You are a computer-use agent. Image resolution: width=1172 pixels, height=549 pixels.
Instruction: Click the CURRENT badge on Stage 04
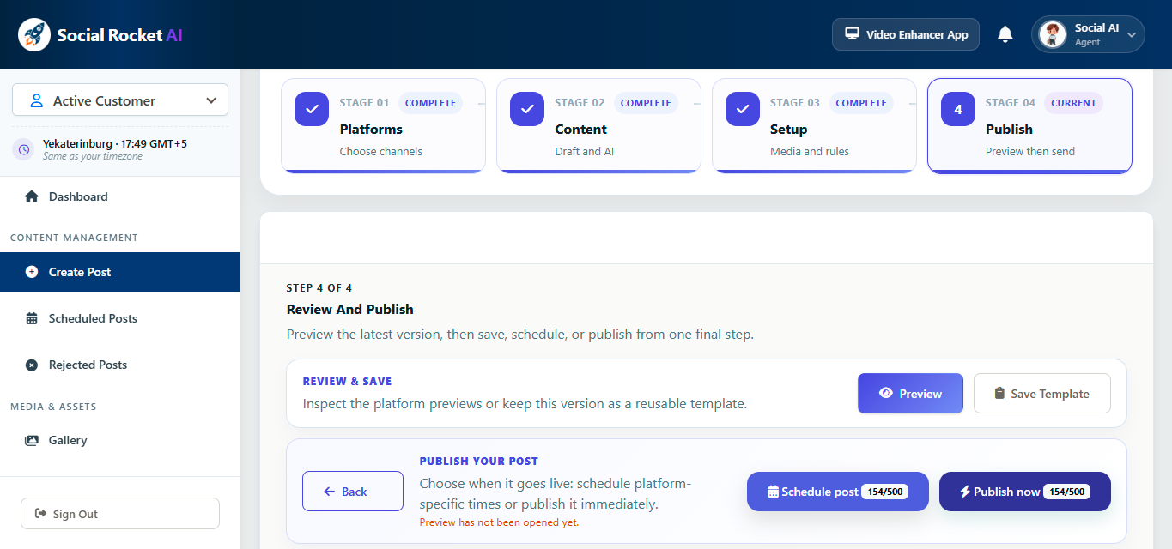[x=1073, y=103]
